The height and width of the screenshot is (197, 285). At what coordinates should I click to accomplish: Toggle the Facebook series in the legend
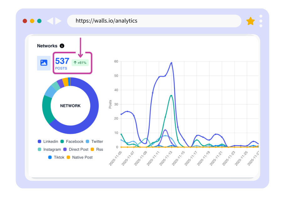74,141
